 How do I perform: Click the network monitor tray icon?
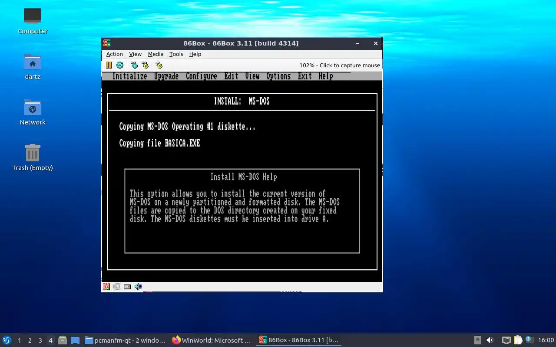506,340
